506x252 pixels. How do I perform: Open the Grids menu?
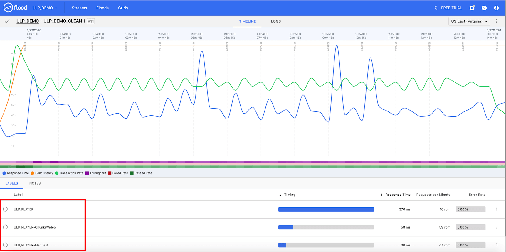[x=123, y=8]
